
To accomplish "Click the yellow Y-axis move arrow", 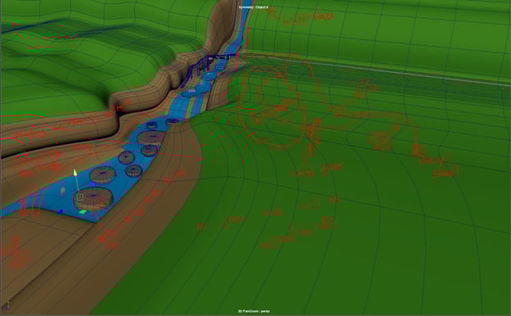I will tap(75, 173).
